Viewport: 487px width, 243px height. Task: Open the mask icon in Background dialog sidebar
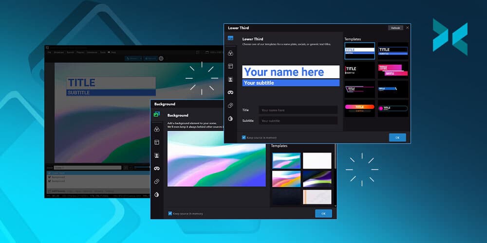157,168
